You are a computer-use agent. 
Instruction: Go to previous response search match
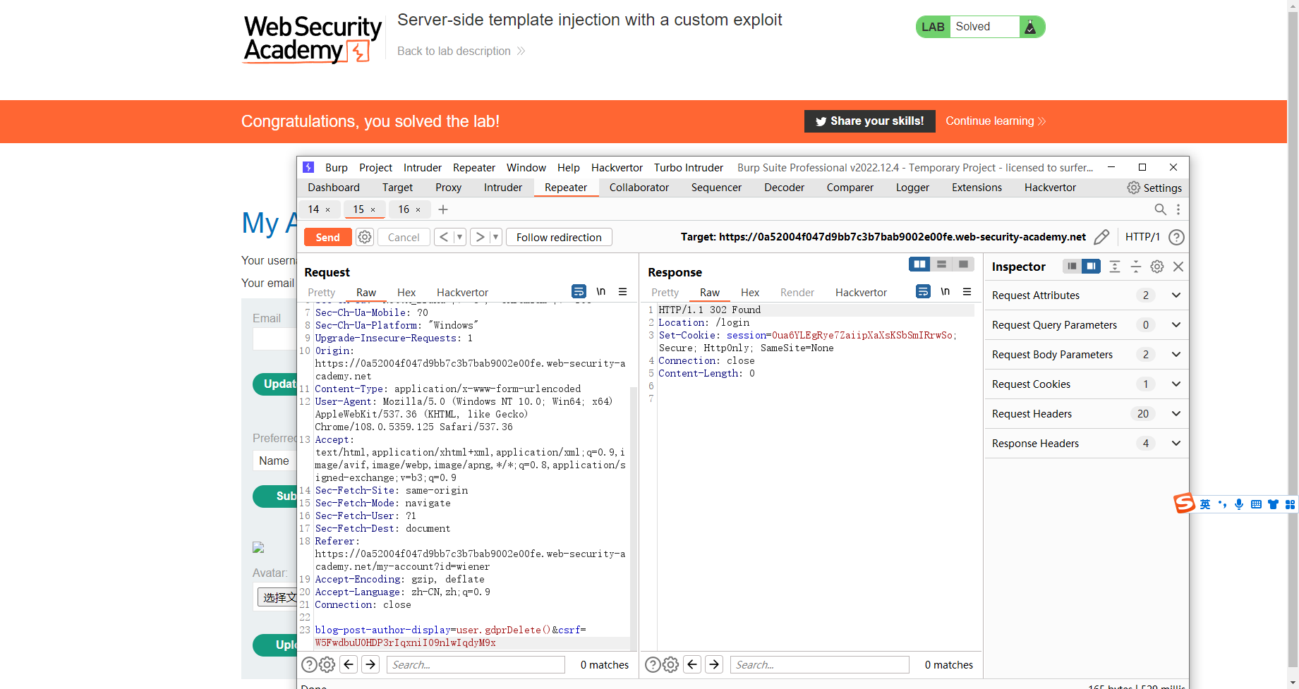click(693, 664)
